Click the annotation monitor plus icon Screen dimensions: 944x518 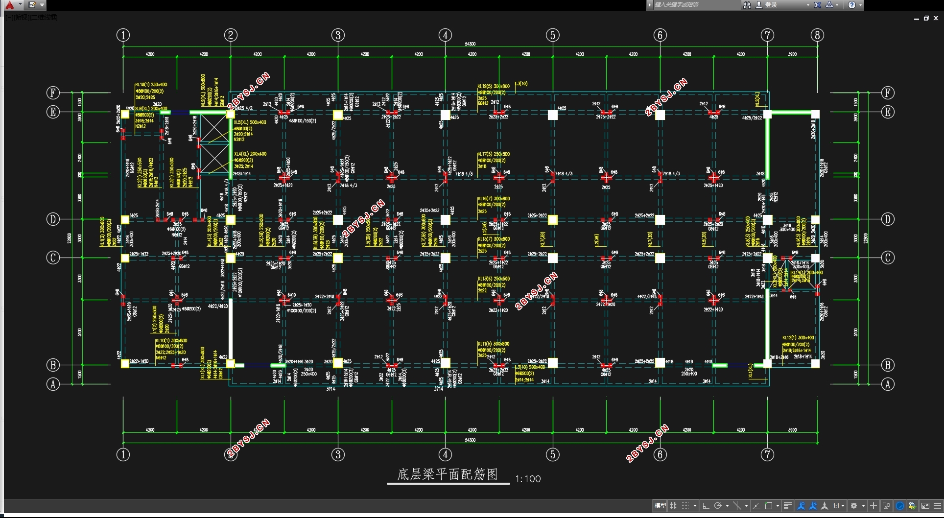(873, 506)
